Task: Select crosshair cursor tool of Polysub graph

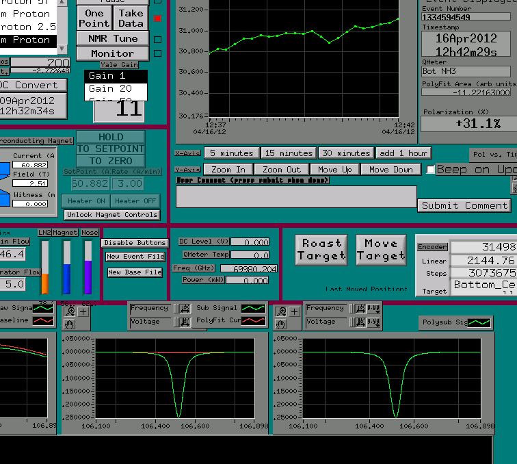Action: pos(294,311)
